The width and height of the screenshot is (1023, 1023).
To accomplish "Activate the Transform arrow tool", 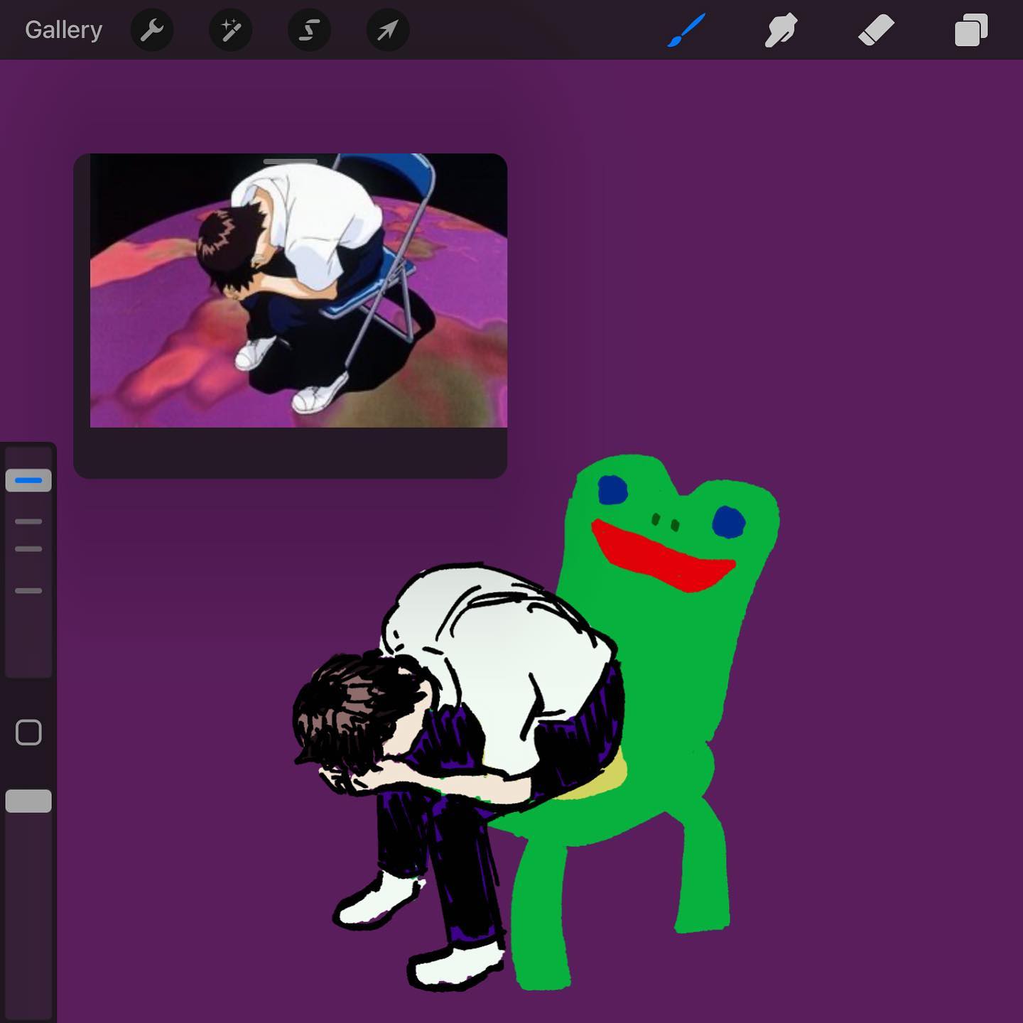I will coord(387,31).
